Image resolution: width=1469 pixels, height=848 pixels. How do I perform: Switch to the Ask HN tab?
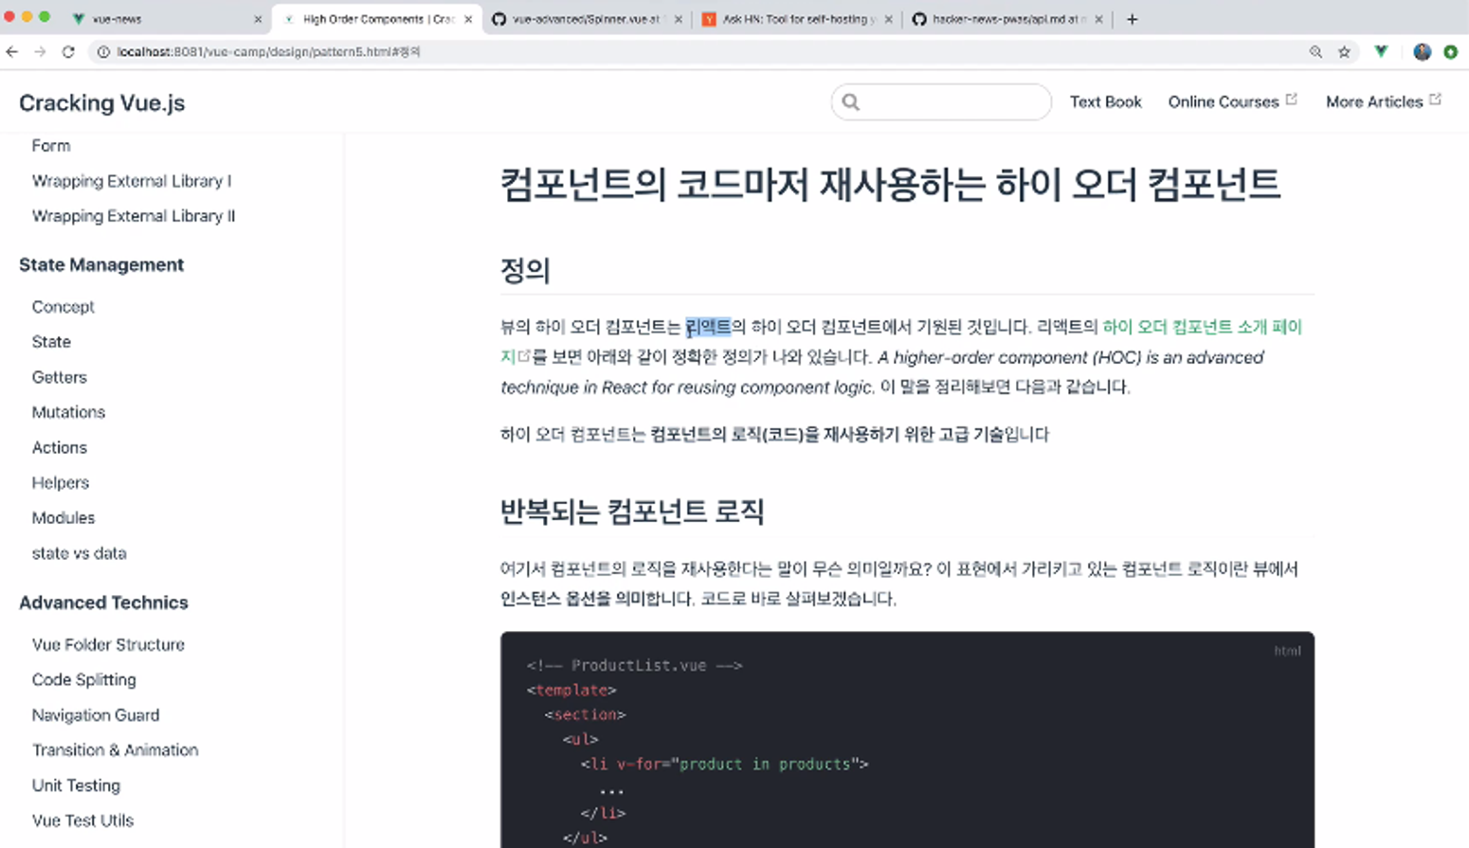796,19
